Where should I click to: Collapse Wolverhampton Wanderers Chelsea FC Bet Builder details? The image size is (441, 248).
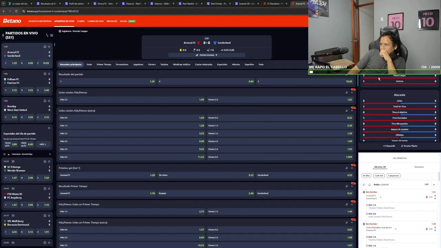pyautogui.click(x=396, y=229)
